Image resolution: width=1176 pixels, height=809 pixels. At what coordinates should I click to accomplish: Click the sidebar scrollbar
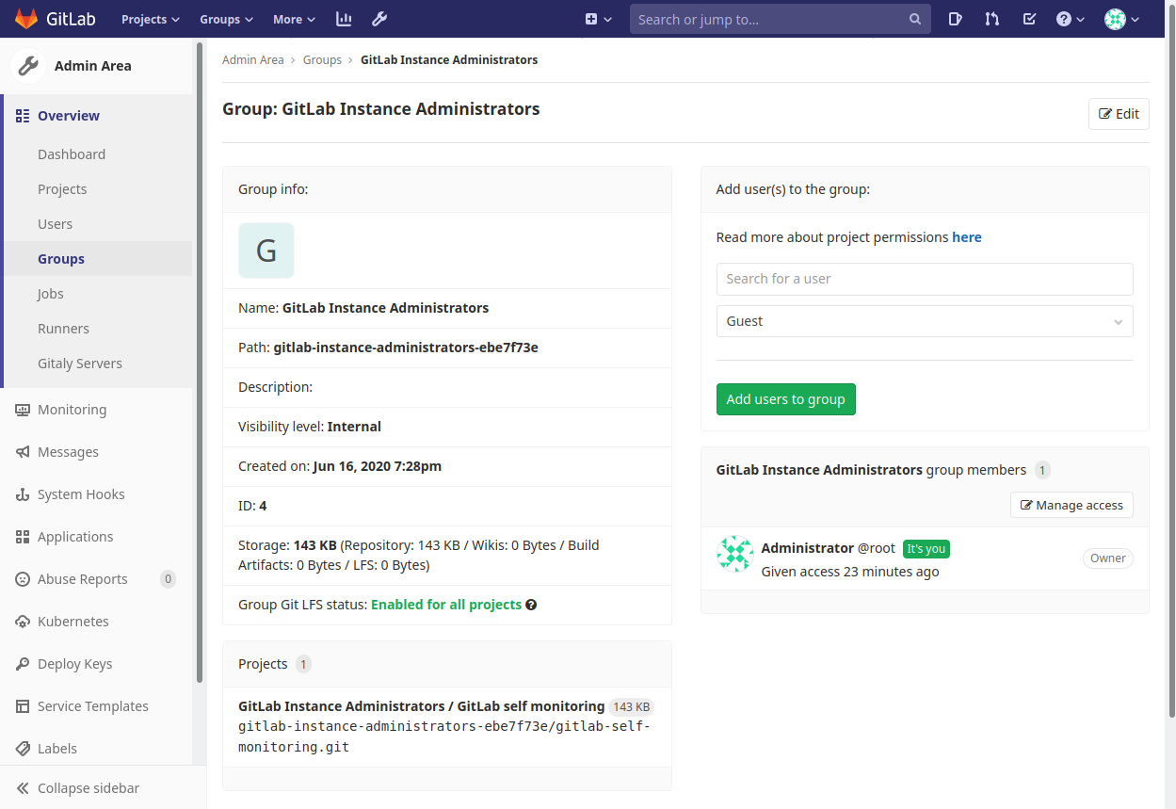tap(200, 363)
